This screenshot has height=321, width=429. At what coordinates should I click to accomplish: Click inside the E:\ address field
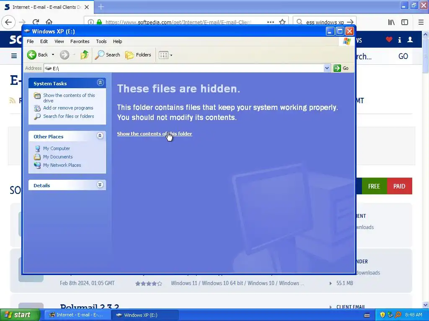184,68
